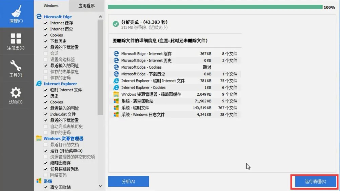Switch to the 应用程序 tab
The image size is (340, 191).
pyautogui.click(x=86, y=6)
